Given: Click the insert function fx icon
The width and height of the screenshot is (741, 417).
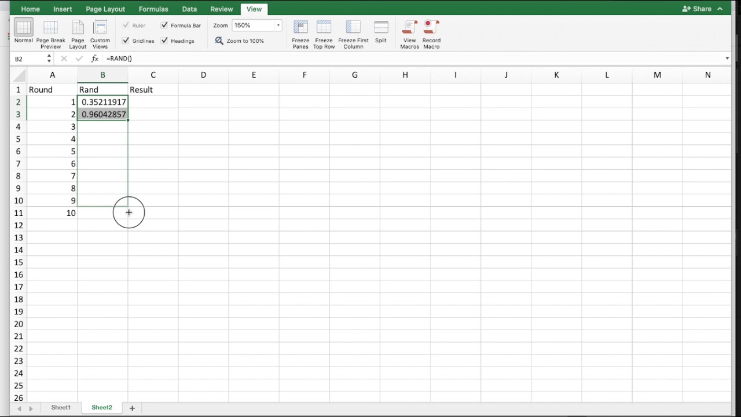Looking at the screenshot, I should [x=95, y=58].
